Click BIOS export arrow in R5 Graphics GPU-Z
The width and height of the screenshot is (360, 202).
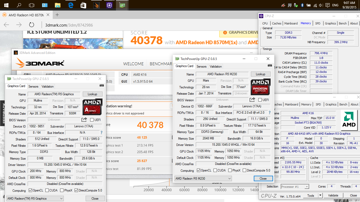[x=84, y=120]
